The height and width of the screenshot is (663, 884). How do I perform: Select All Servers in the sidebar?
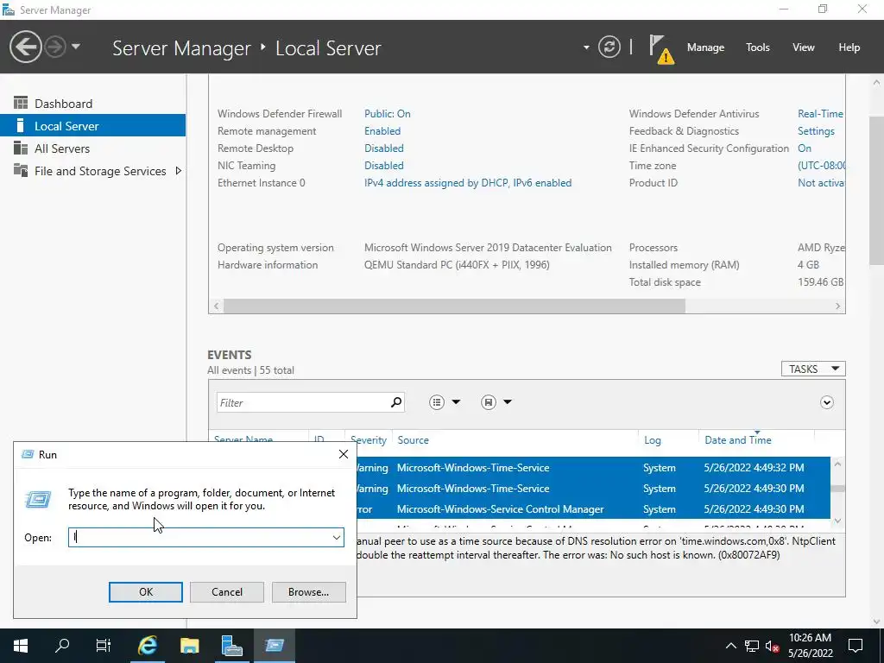93,148
